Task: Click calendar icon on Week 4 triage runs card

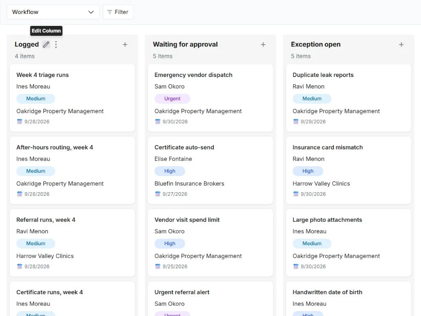Action: click(x=20, y=121)
